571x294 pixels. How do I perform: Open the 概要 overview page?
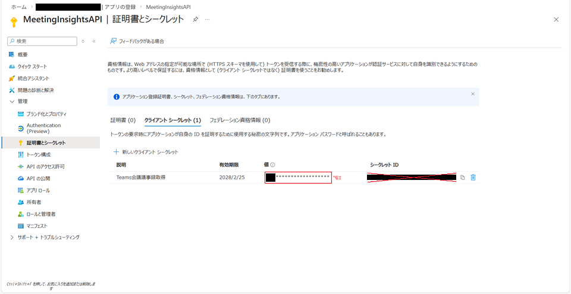[x=23, y=55]
